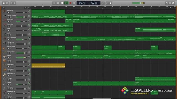Click the playhead marker on the ruler
This screenshot has height=99, width=177.
tap(103, 8)
